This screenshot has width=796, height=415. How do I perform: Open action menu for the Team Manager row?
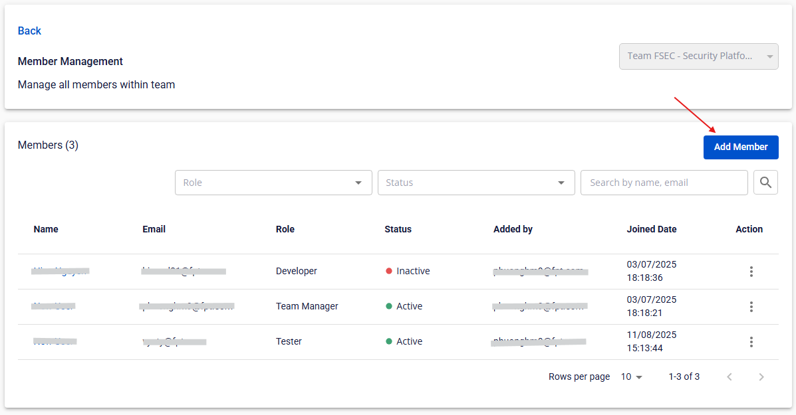[x=751, y=307]
